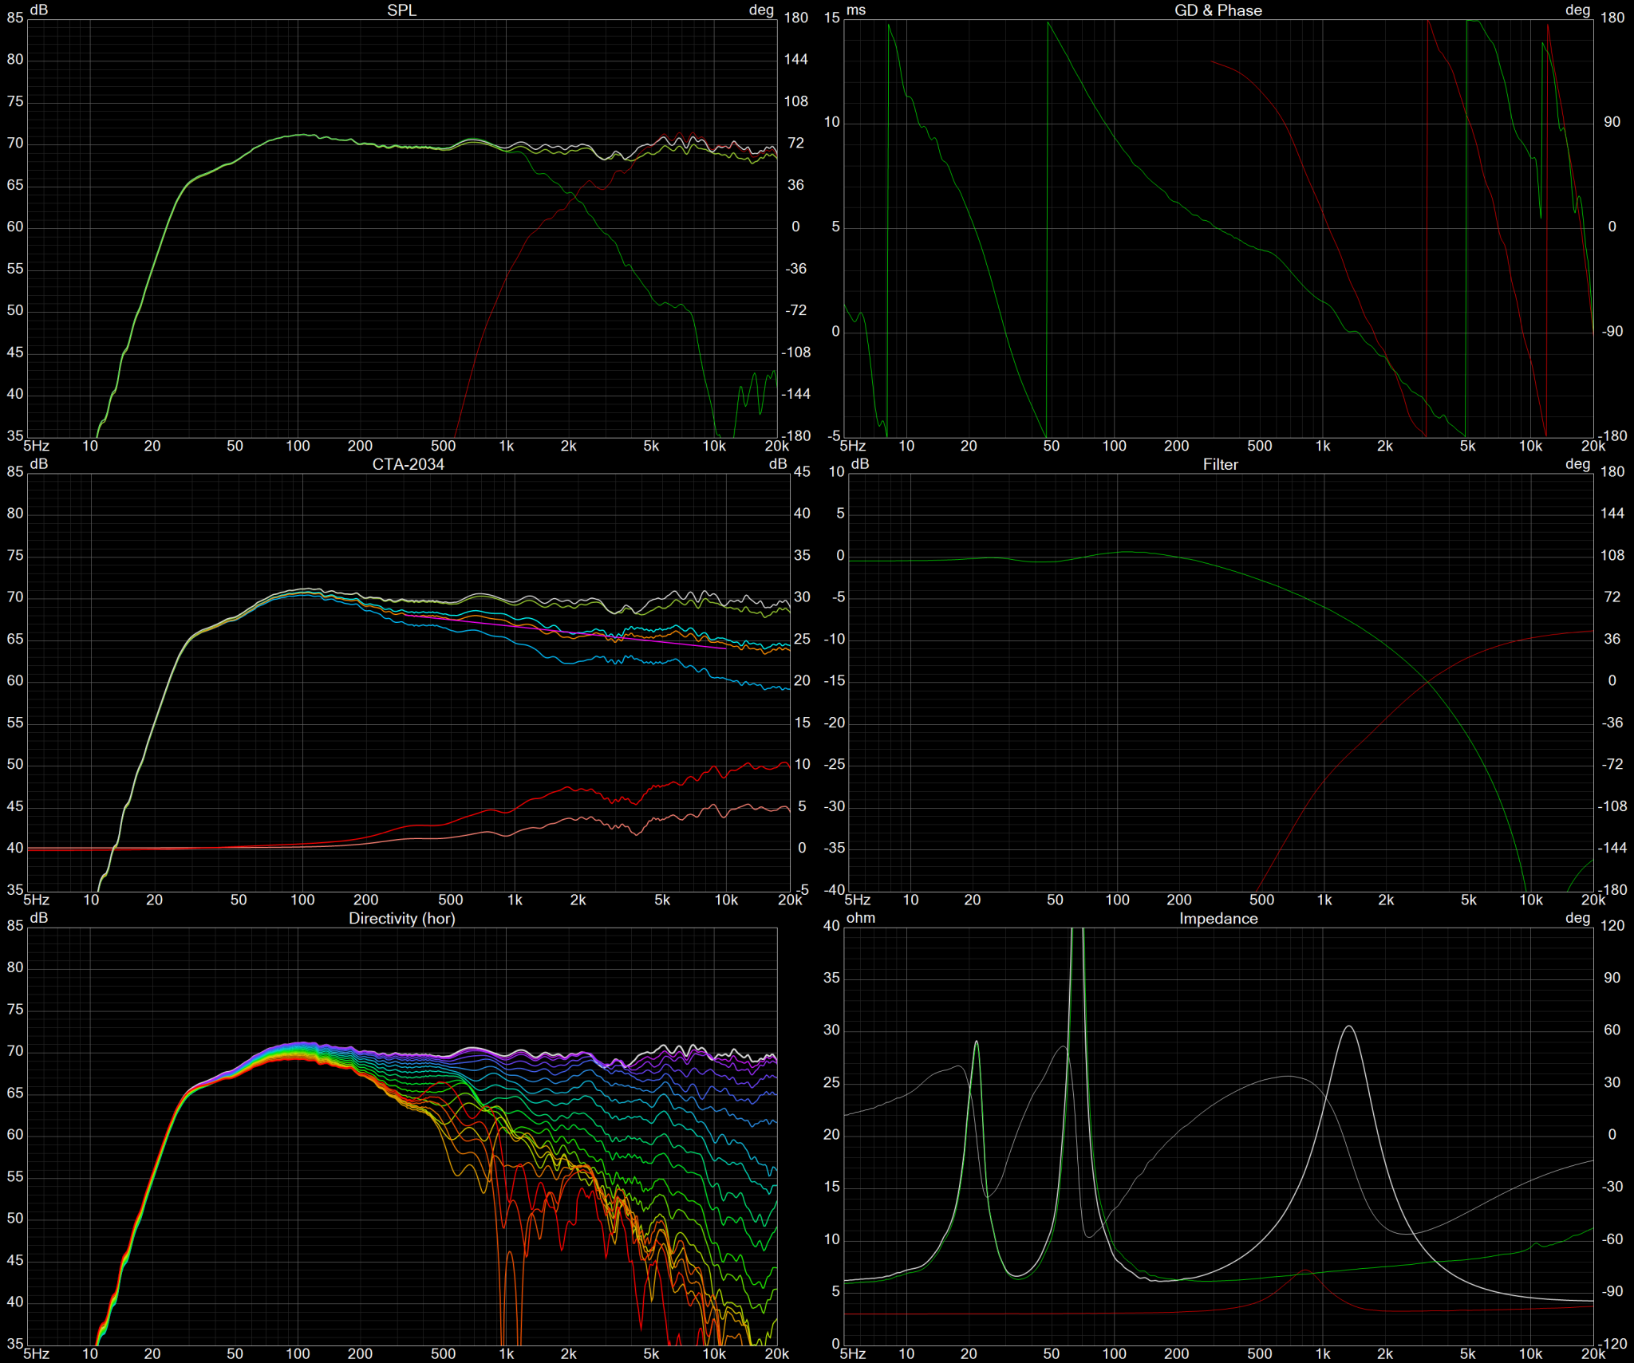1634x1363 pixels.
Task: Click the 20k frequency label under Filter chart
Action: point(1593,900)
